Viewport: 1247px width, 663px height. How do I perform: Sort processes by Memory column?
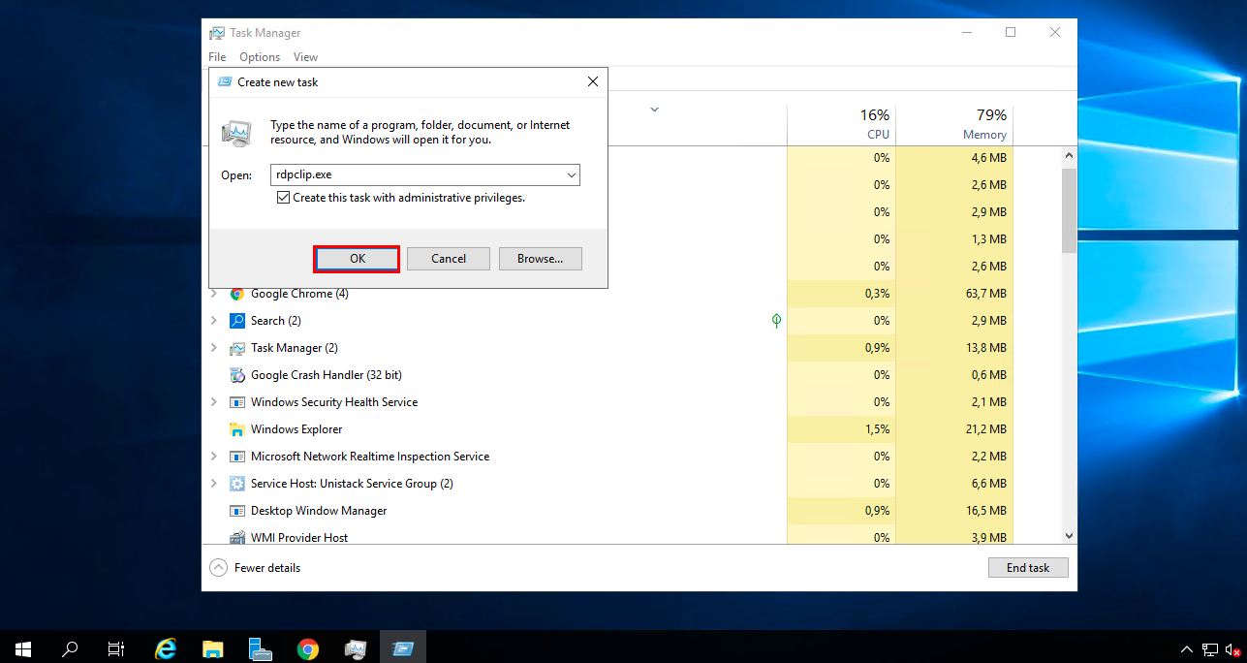click(x=954, y=124)
